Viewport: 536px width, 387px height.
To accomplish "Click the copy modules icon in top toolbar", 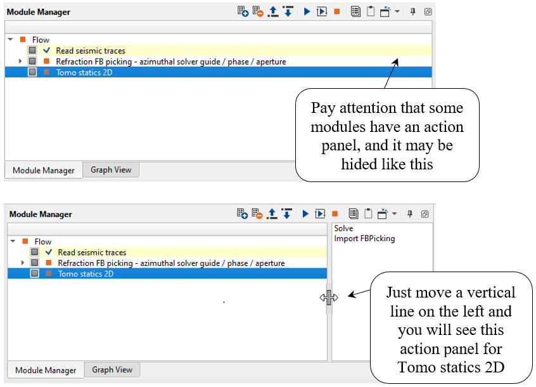I will pyautogui.click(x=355, y=12).
